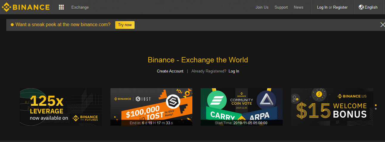Open the Join Us menu
This screenshot has height=142, width=385.
click(x=262, y=7)
